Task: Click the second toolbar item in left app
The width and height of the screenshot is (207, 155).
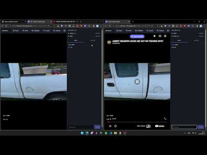Action: point(25,31)
